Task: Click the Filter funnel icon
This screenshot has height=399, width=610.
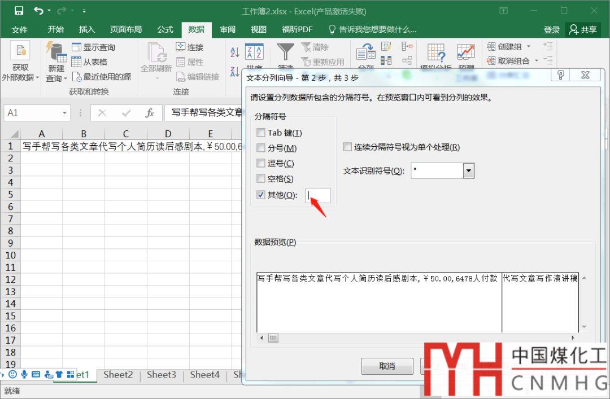Action: coord(286,52)
